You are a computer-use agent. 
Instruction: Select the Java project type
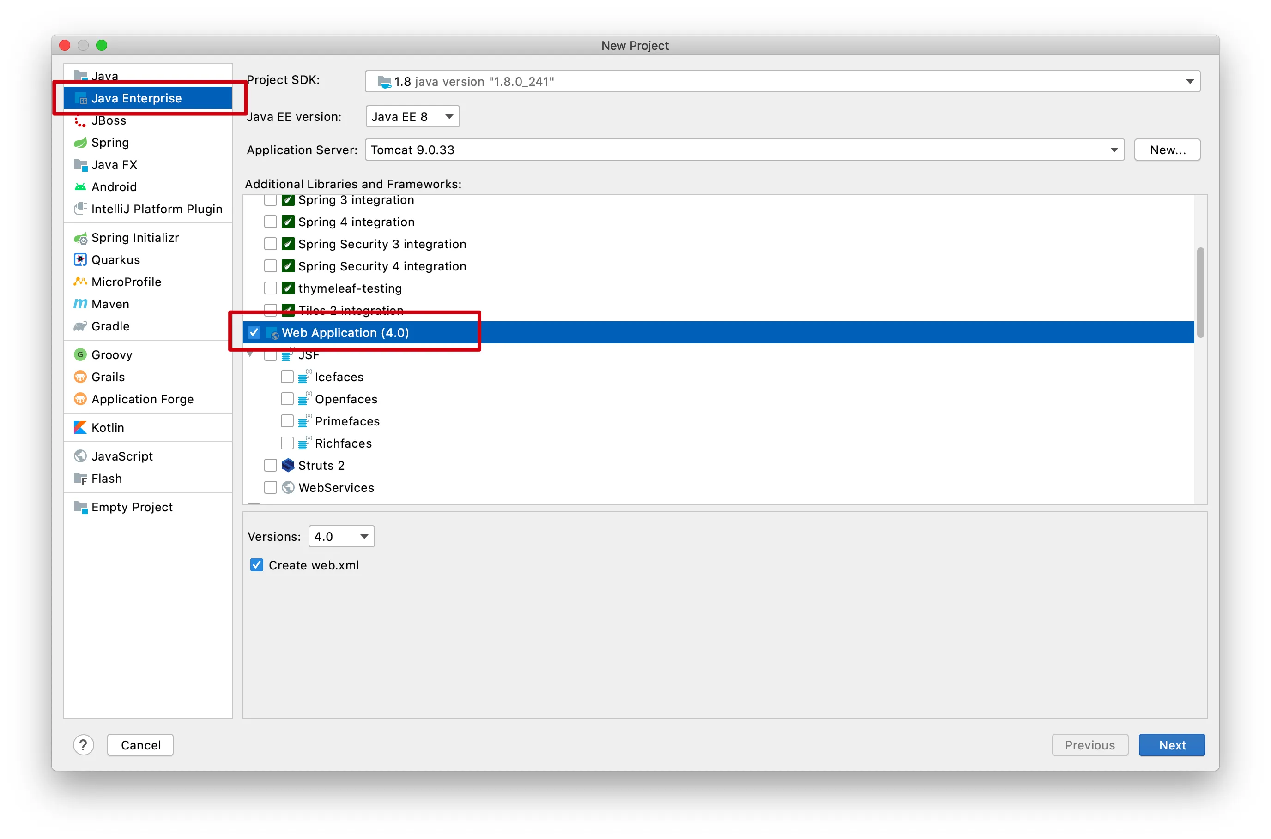pyautogui.click(x=148, y=76)
